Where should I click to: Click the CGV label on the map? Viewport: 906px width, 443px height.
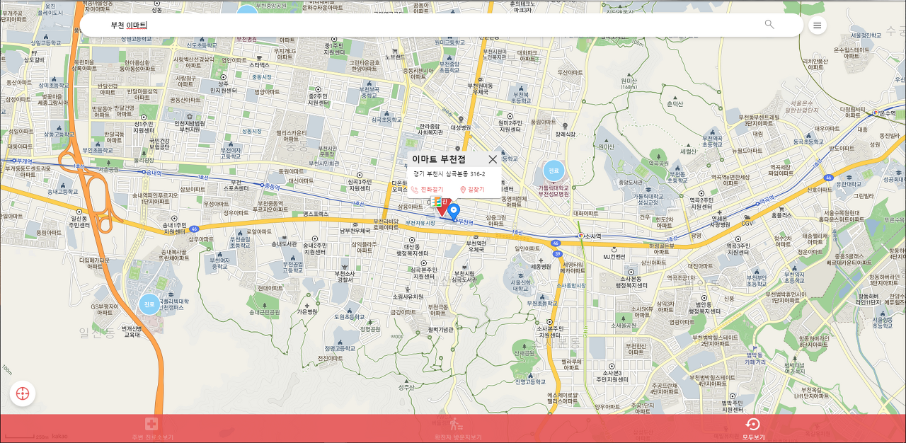[x=747, y=224]
